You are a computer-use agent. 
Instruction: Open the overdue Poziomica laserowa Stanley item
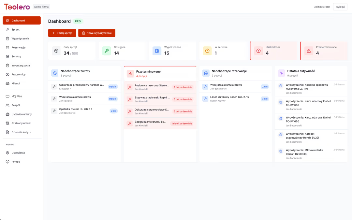[x=152, y=87]
